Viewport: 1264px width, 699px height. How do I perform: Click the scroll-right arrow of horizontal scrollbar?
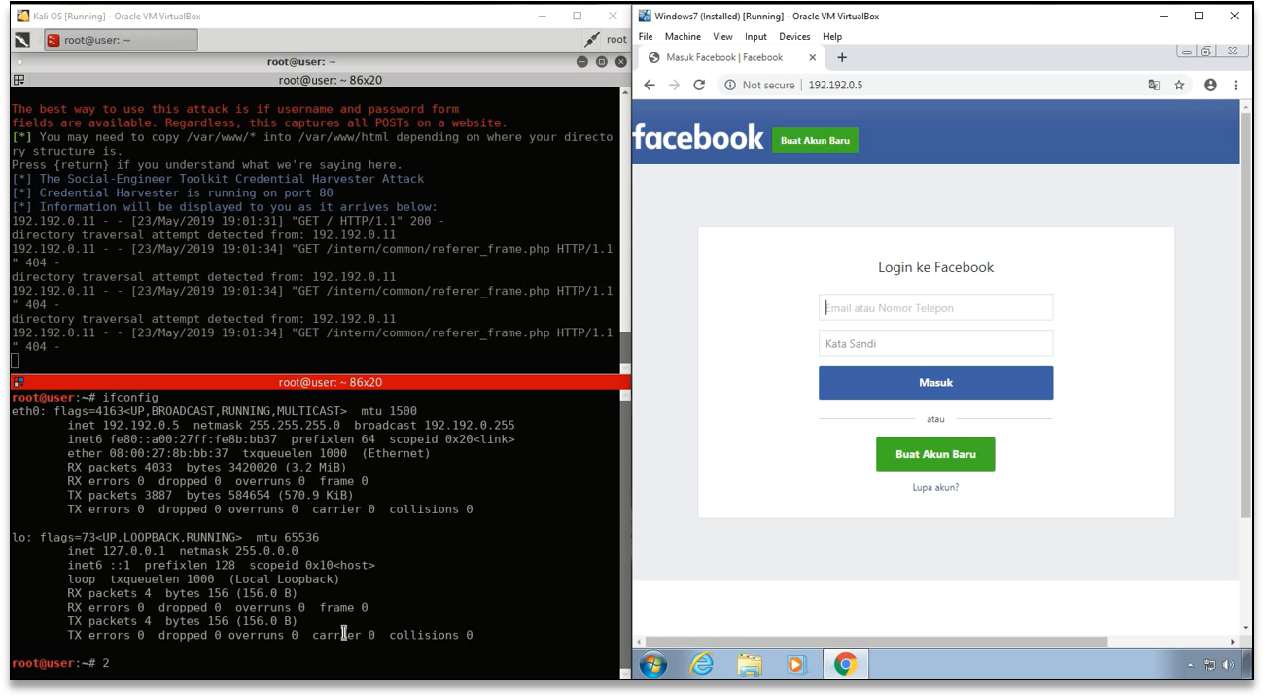click(x=1234, y=642)
